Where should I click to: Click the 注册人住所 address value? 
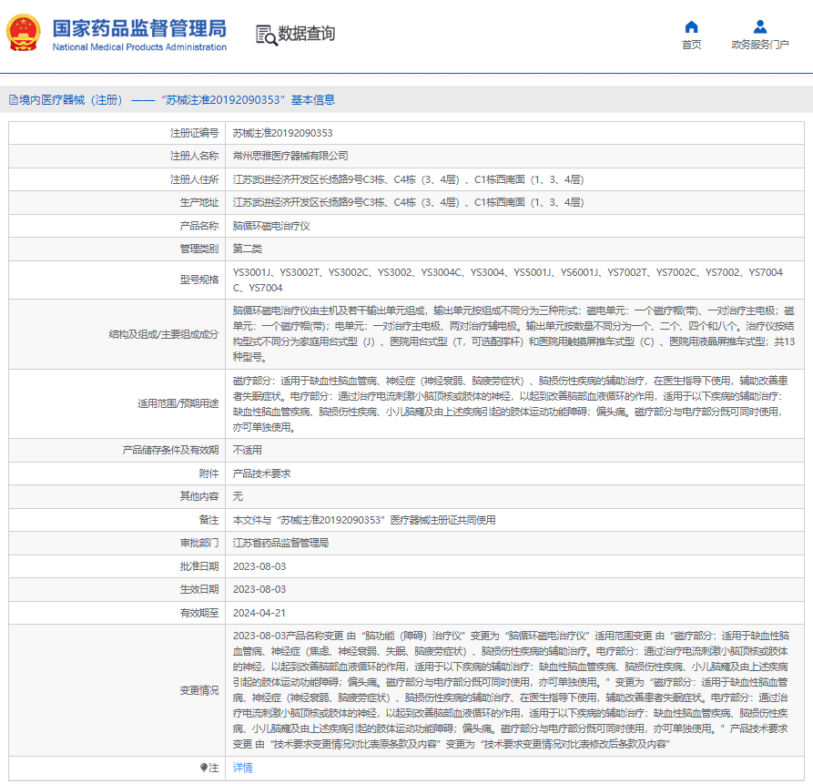(408, 179)
